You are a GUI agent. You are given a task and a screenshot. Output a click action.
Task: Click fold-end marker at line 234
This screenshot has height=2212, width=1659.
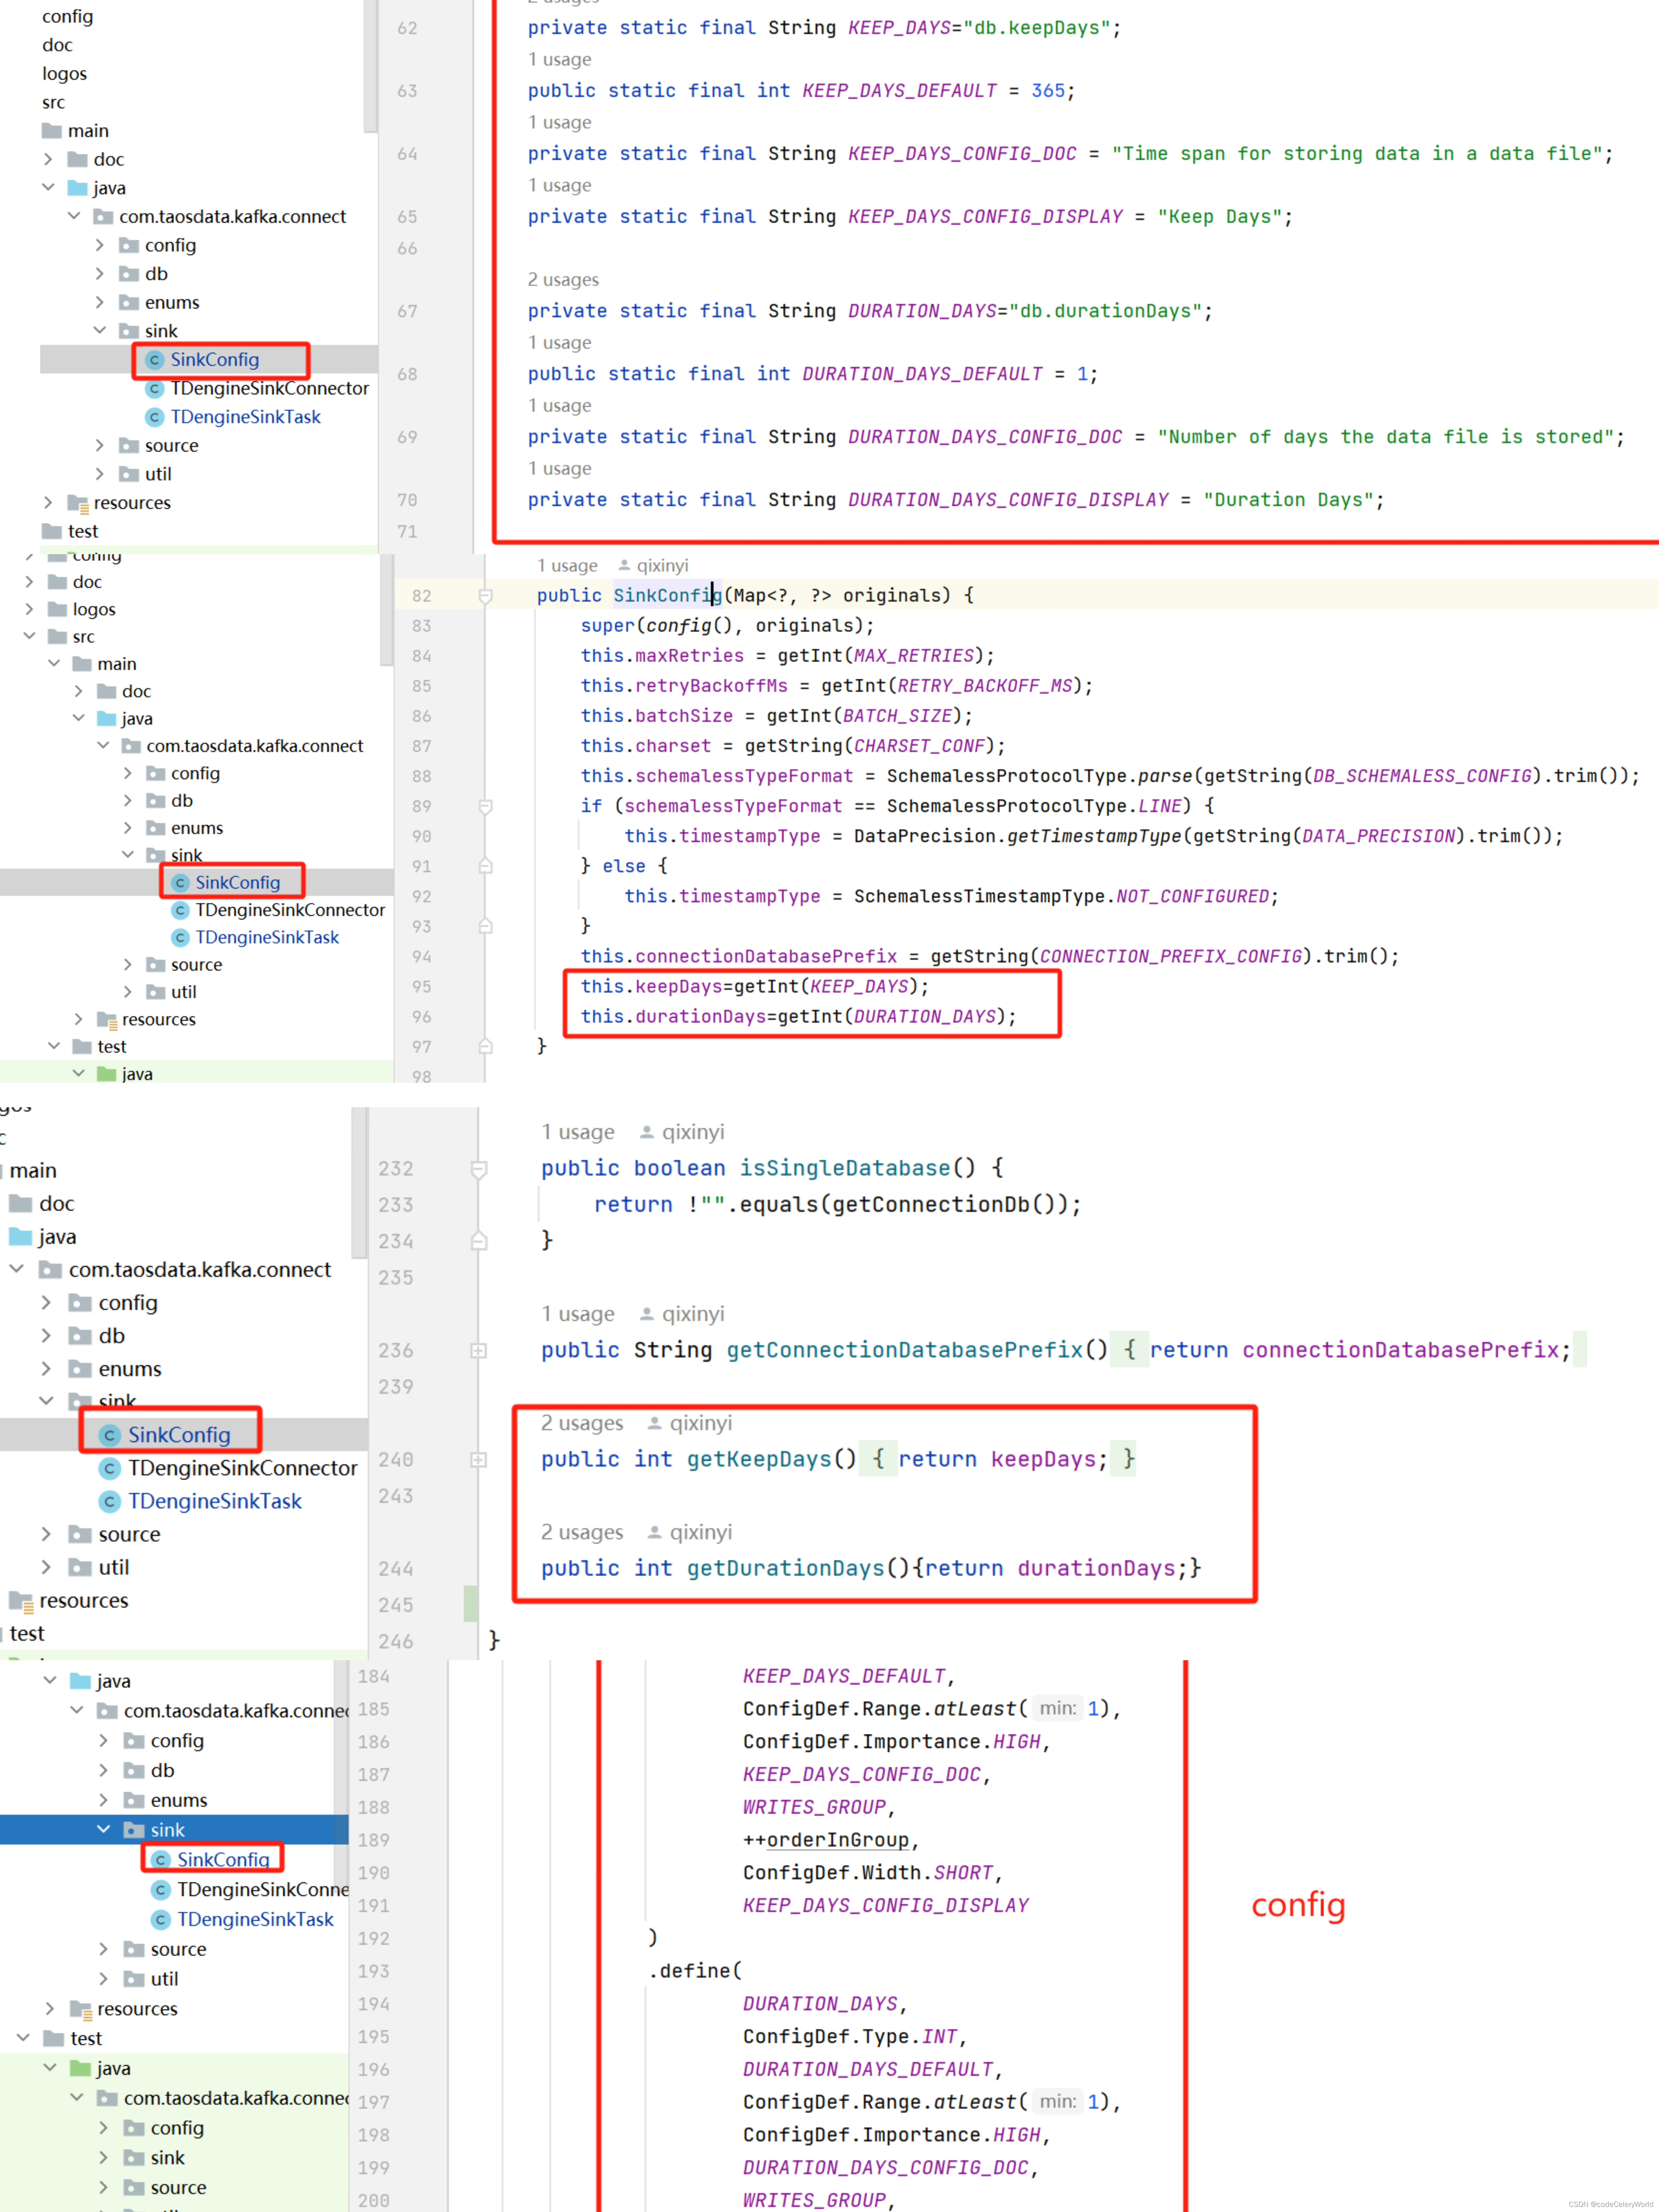[479, 1241]
